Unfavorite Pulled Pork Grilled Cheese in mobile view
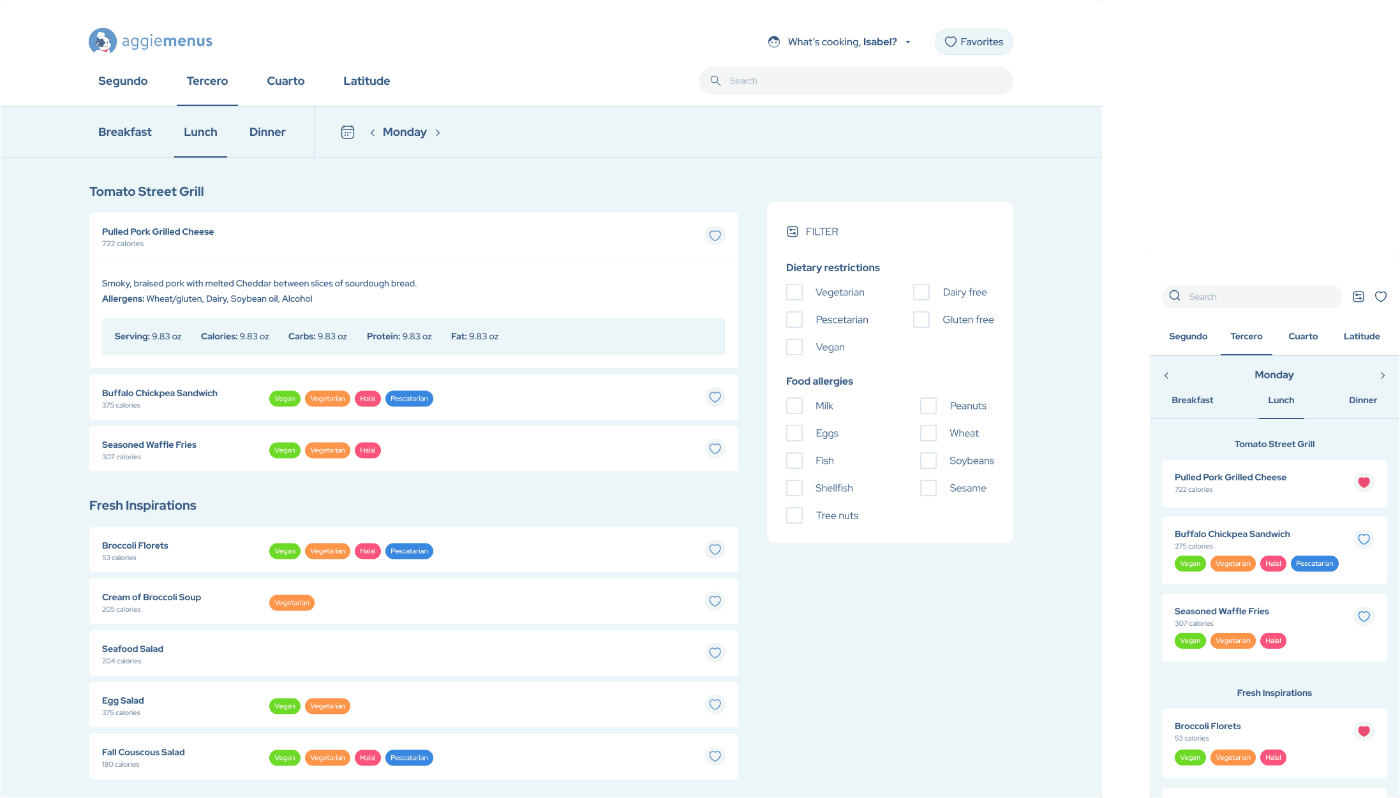The height and width of the screenshot is (798, 1400). click(1364, 482)
